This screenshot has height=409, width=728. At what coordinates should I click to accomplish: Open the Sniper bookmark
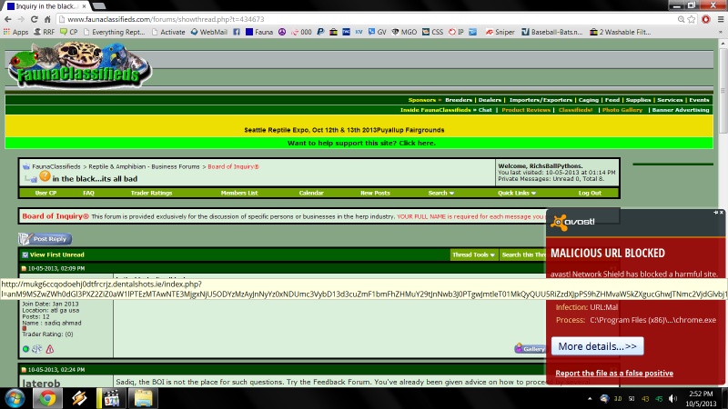click(x=500, y=32)
